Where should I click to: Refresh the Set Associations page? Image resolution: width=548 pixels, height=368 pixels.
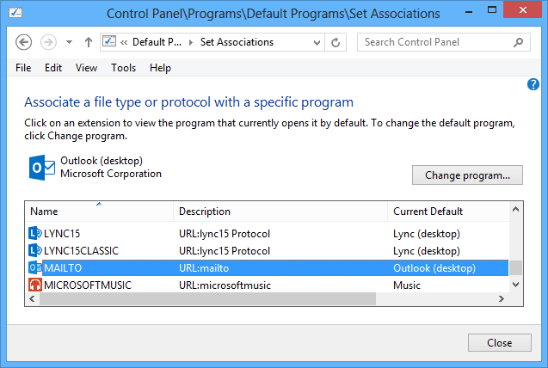pyautogui.click(x=336, y=43)
